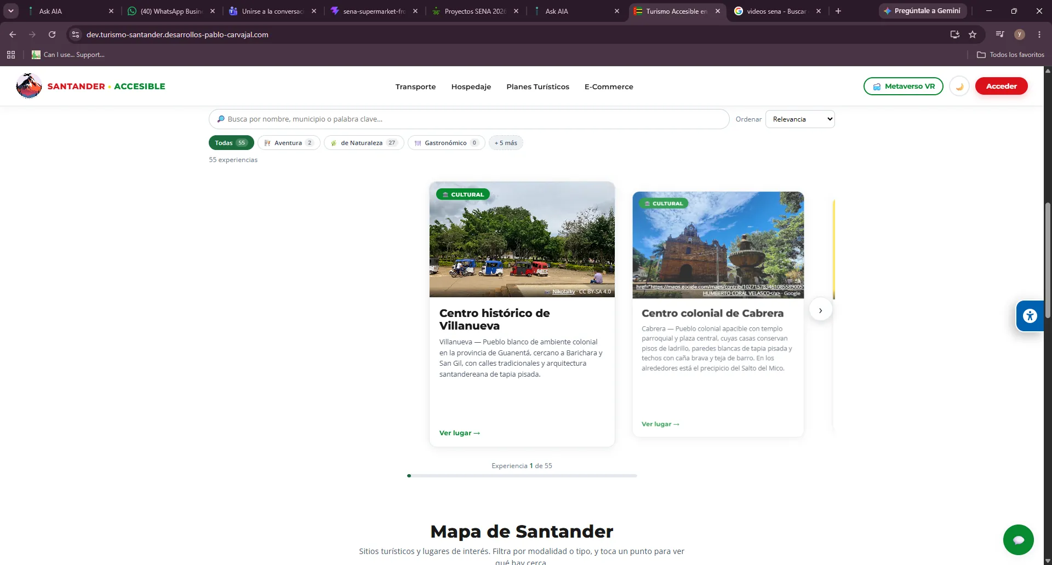The image size is (1052, 565).
Task: Open the Ordenar Relevancia dropdown
Action: [x=800, y=119]
